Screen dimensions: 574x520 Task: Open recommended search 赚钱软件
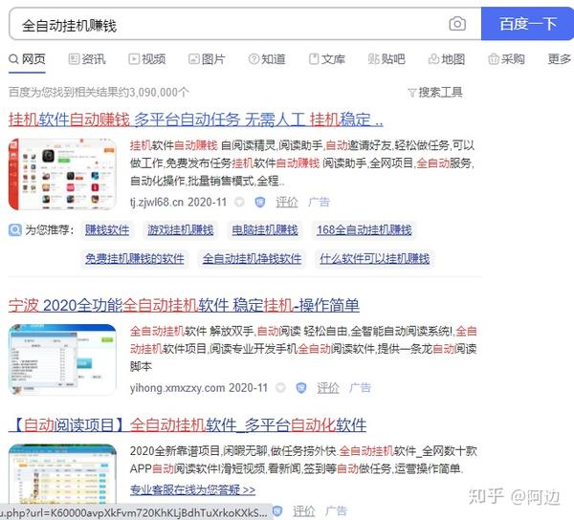[107, 230]
